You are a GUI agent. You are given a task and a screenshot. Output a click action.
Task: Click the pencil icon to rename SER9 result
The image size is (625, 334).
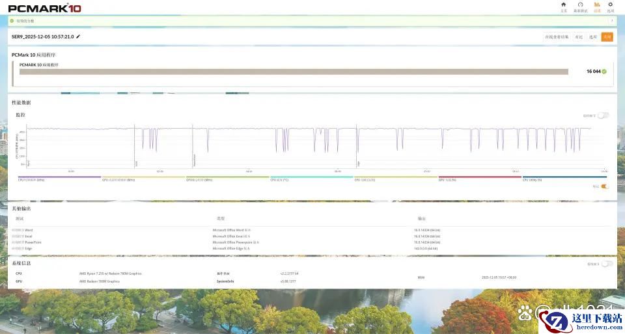pos(78,36)
